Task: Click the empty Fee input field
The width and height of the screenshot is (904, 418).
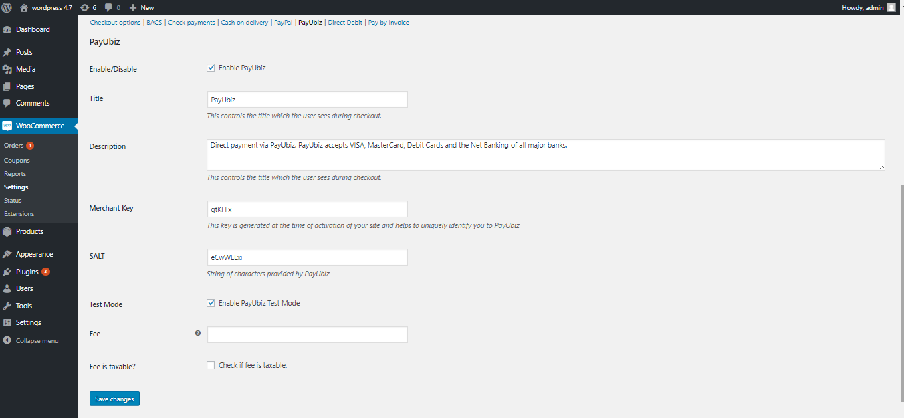Action: [308, 334]
